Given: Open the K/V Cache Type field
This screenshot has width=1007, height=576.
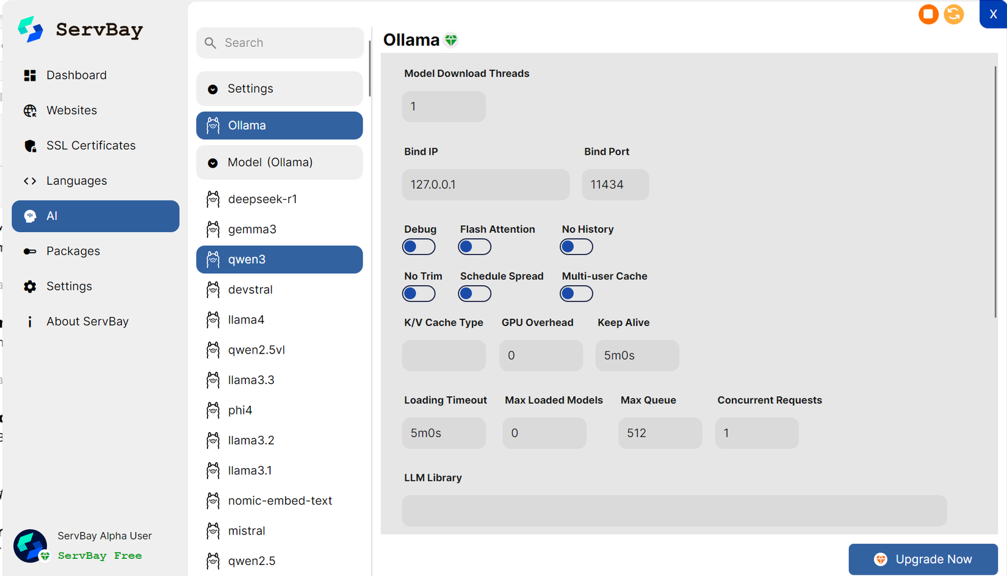Looking at the screenshot, I should [x=444, y=355].
